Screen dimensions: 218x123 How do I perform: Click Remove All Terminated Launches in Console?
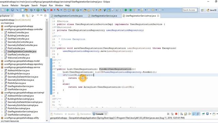pos(172,114)
